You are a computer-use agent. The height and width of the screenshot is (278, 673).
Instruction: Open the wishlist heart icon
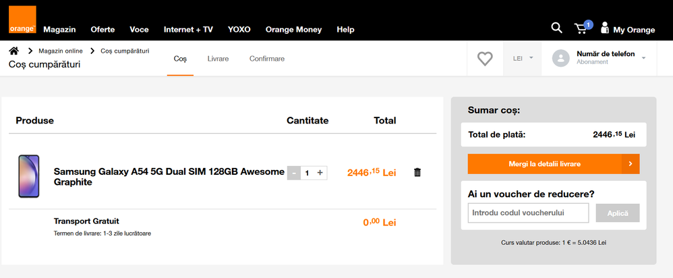coord(485,59)
